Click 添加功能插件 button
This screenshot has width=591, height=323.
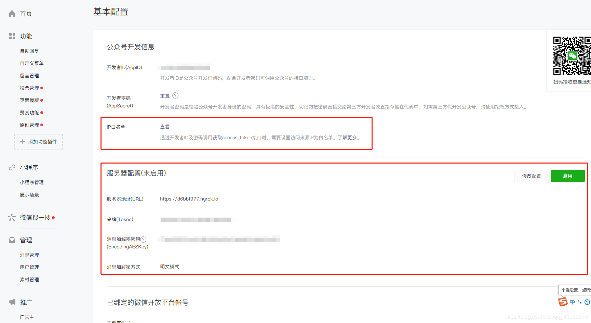coord(38,142)
